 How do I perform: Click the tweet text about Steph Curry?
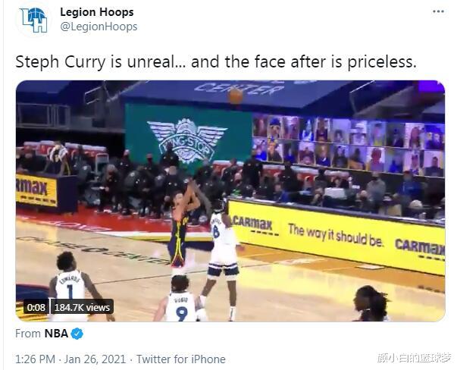tap(216, 62)
